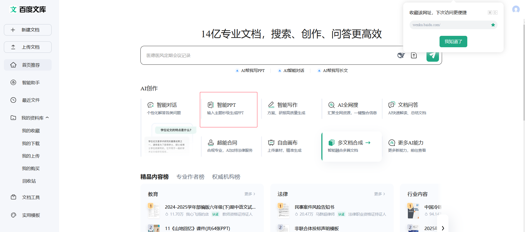Click the 实用模板 palette icon

(13, 215)
